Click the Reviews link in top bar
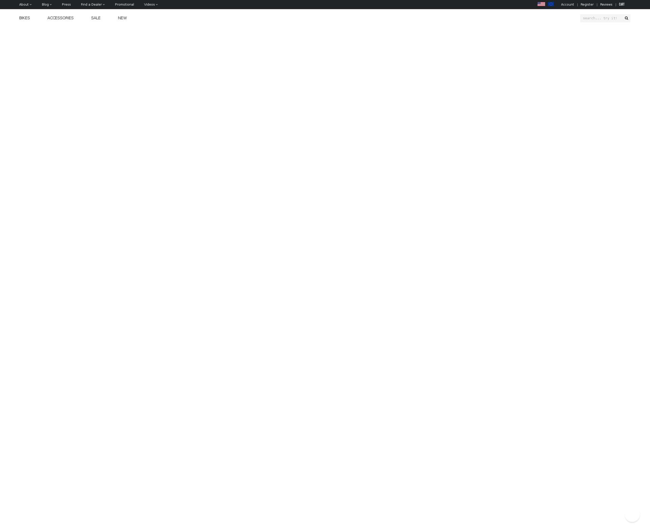 pyautogui.click(x=606, y=4)
